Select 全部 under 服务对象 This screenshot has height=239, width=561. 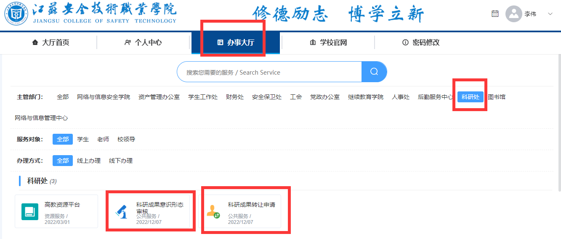(x=63, y=139)
